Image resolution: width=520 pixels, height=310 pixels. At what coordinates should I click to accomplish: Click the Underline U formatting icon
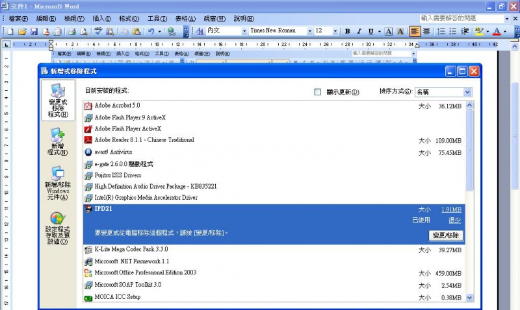click(370, 31)
